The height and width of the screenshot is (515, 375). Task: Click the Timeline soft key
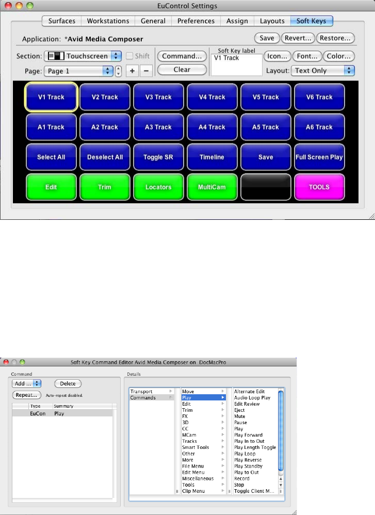[x=212, y=157]
